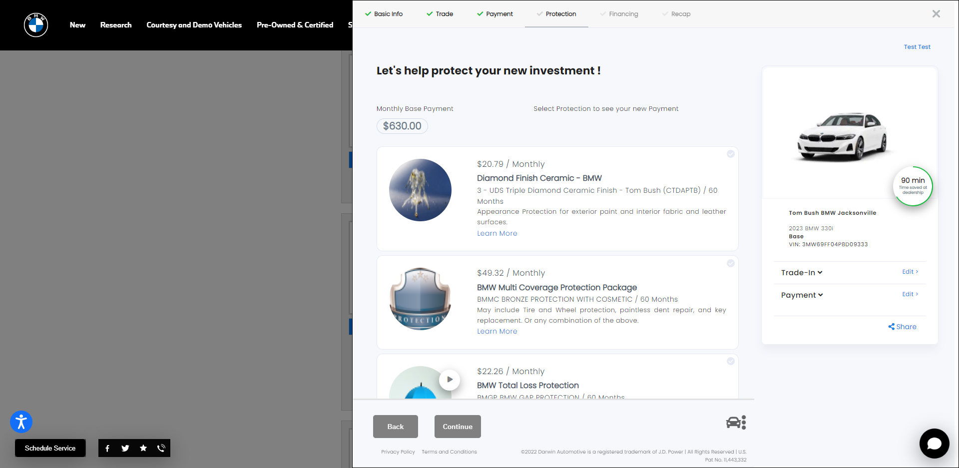This screenshot has width=959, height=468.
Task: Edit the Trade-In details
Action: point(910,272)
